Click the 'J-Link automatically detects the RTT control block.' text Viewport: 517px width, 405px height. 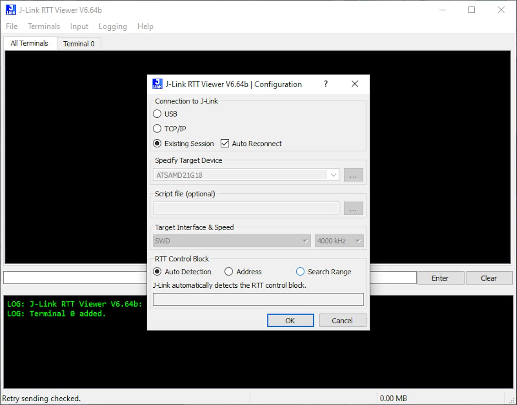point(230,285)
